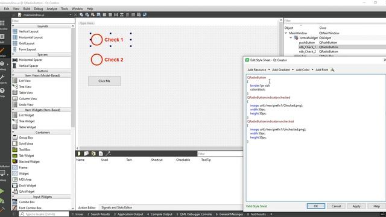Lay out vertically in splitter icon

[x=122, y=14]
